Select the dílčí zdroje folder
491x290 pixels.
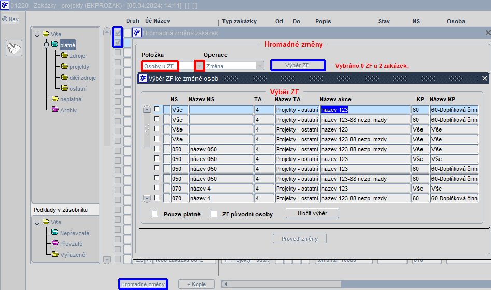click(x=82, y=78)
